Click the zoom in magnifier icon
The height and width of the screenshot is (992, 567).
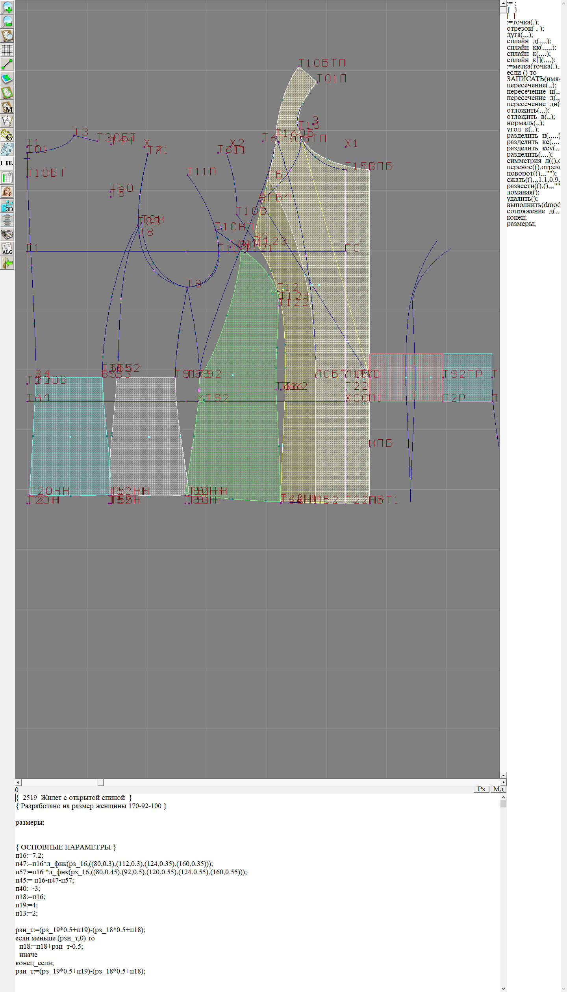[x=7, y=7]
